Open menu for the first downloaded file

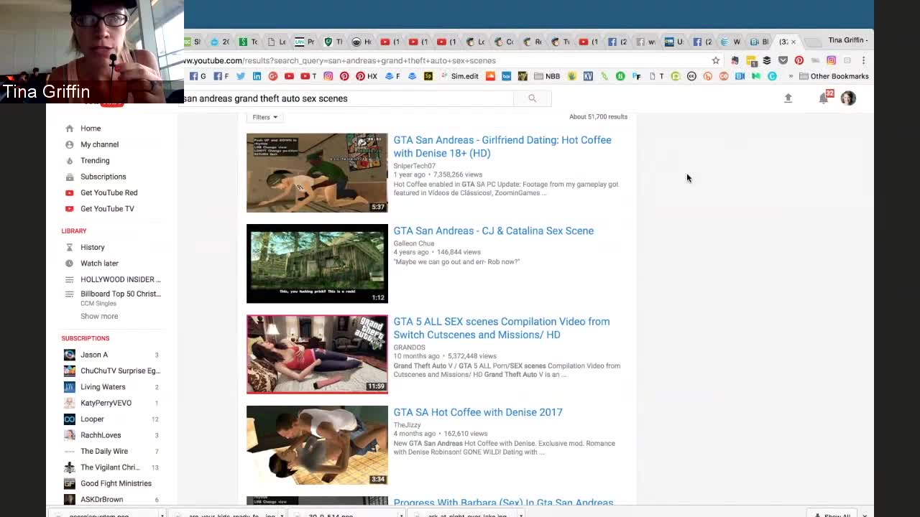click(x=162, y=514)
